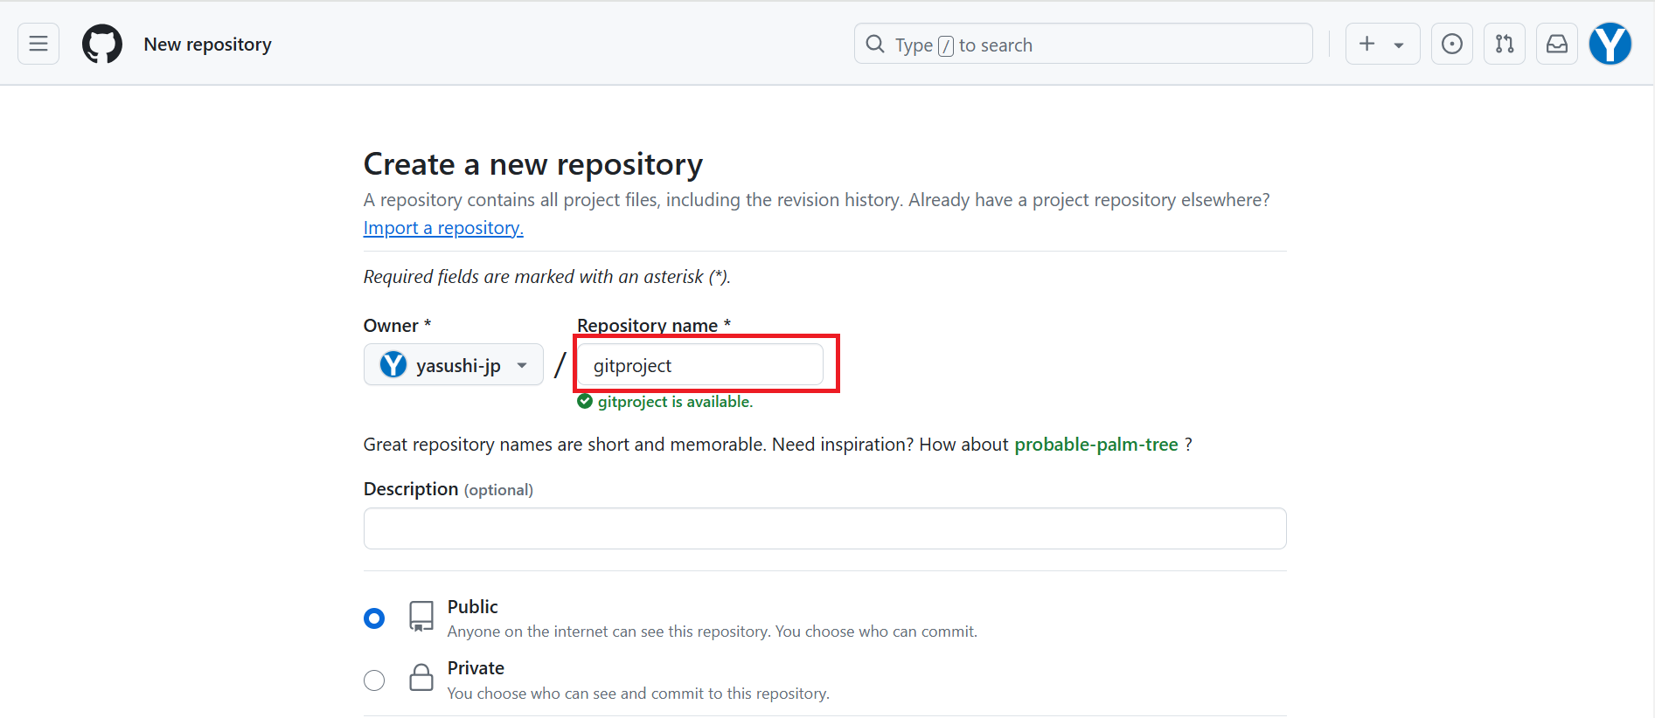The width and height of the screenshot is (1655, 718).
Task: Select the Private visibility radio button
Action: 374,680
